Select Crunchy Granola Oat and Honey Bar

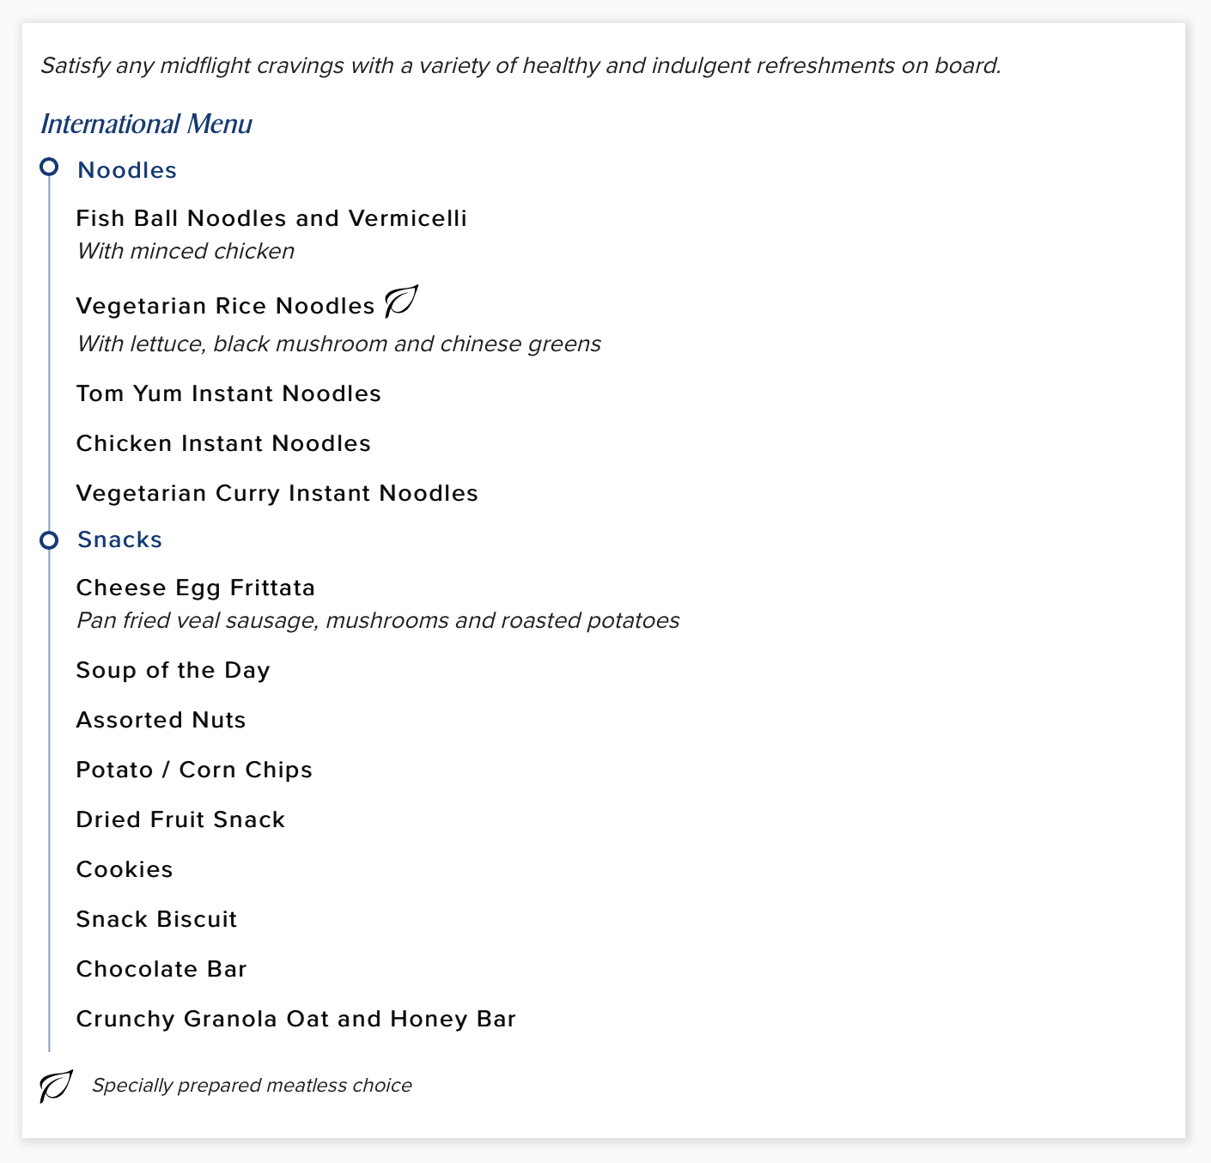tap(296, 1019)
